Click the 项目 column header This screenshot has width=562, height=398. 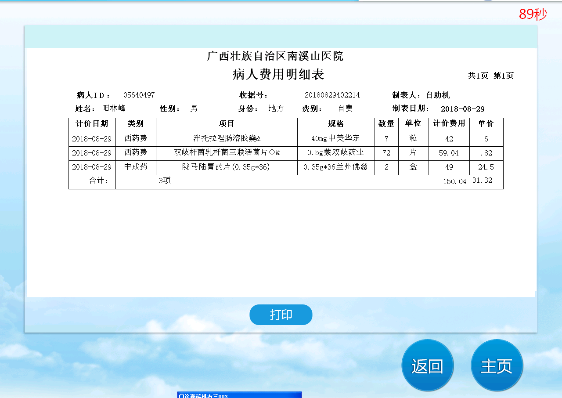pos(227,124)
